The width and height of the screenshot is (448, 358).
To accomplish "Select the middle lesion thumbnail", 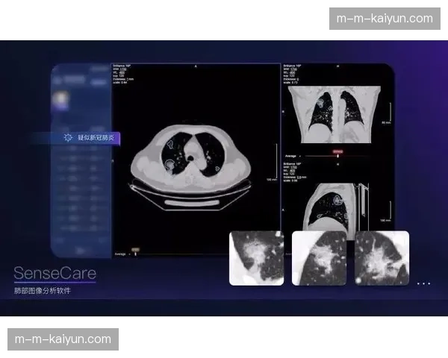I will point(319,258).
